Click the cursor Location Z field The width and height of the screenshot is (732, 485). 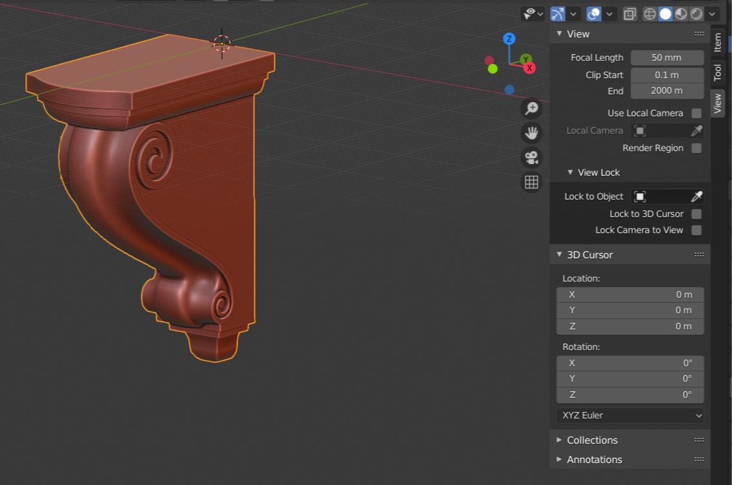click(630, 327)
